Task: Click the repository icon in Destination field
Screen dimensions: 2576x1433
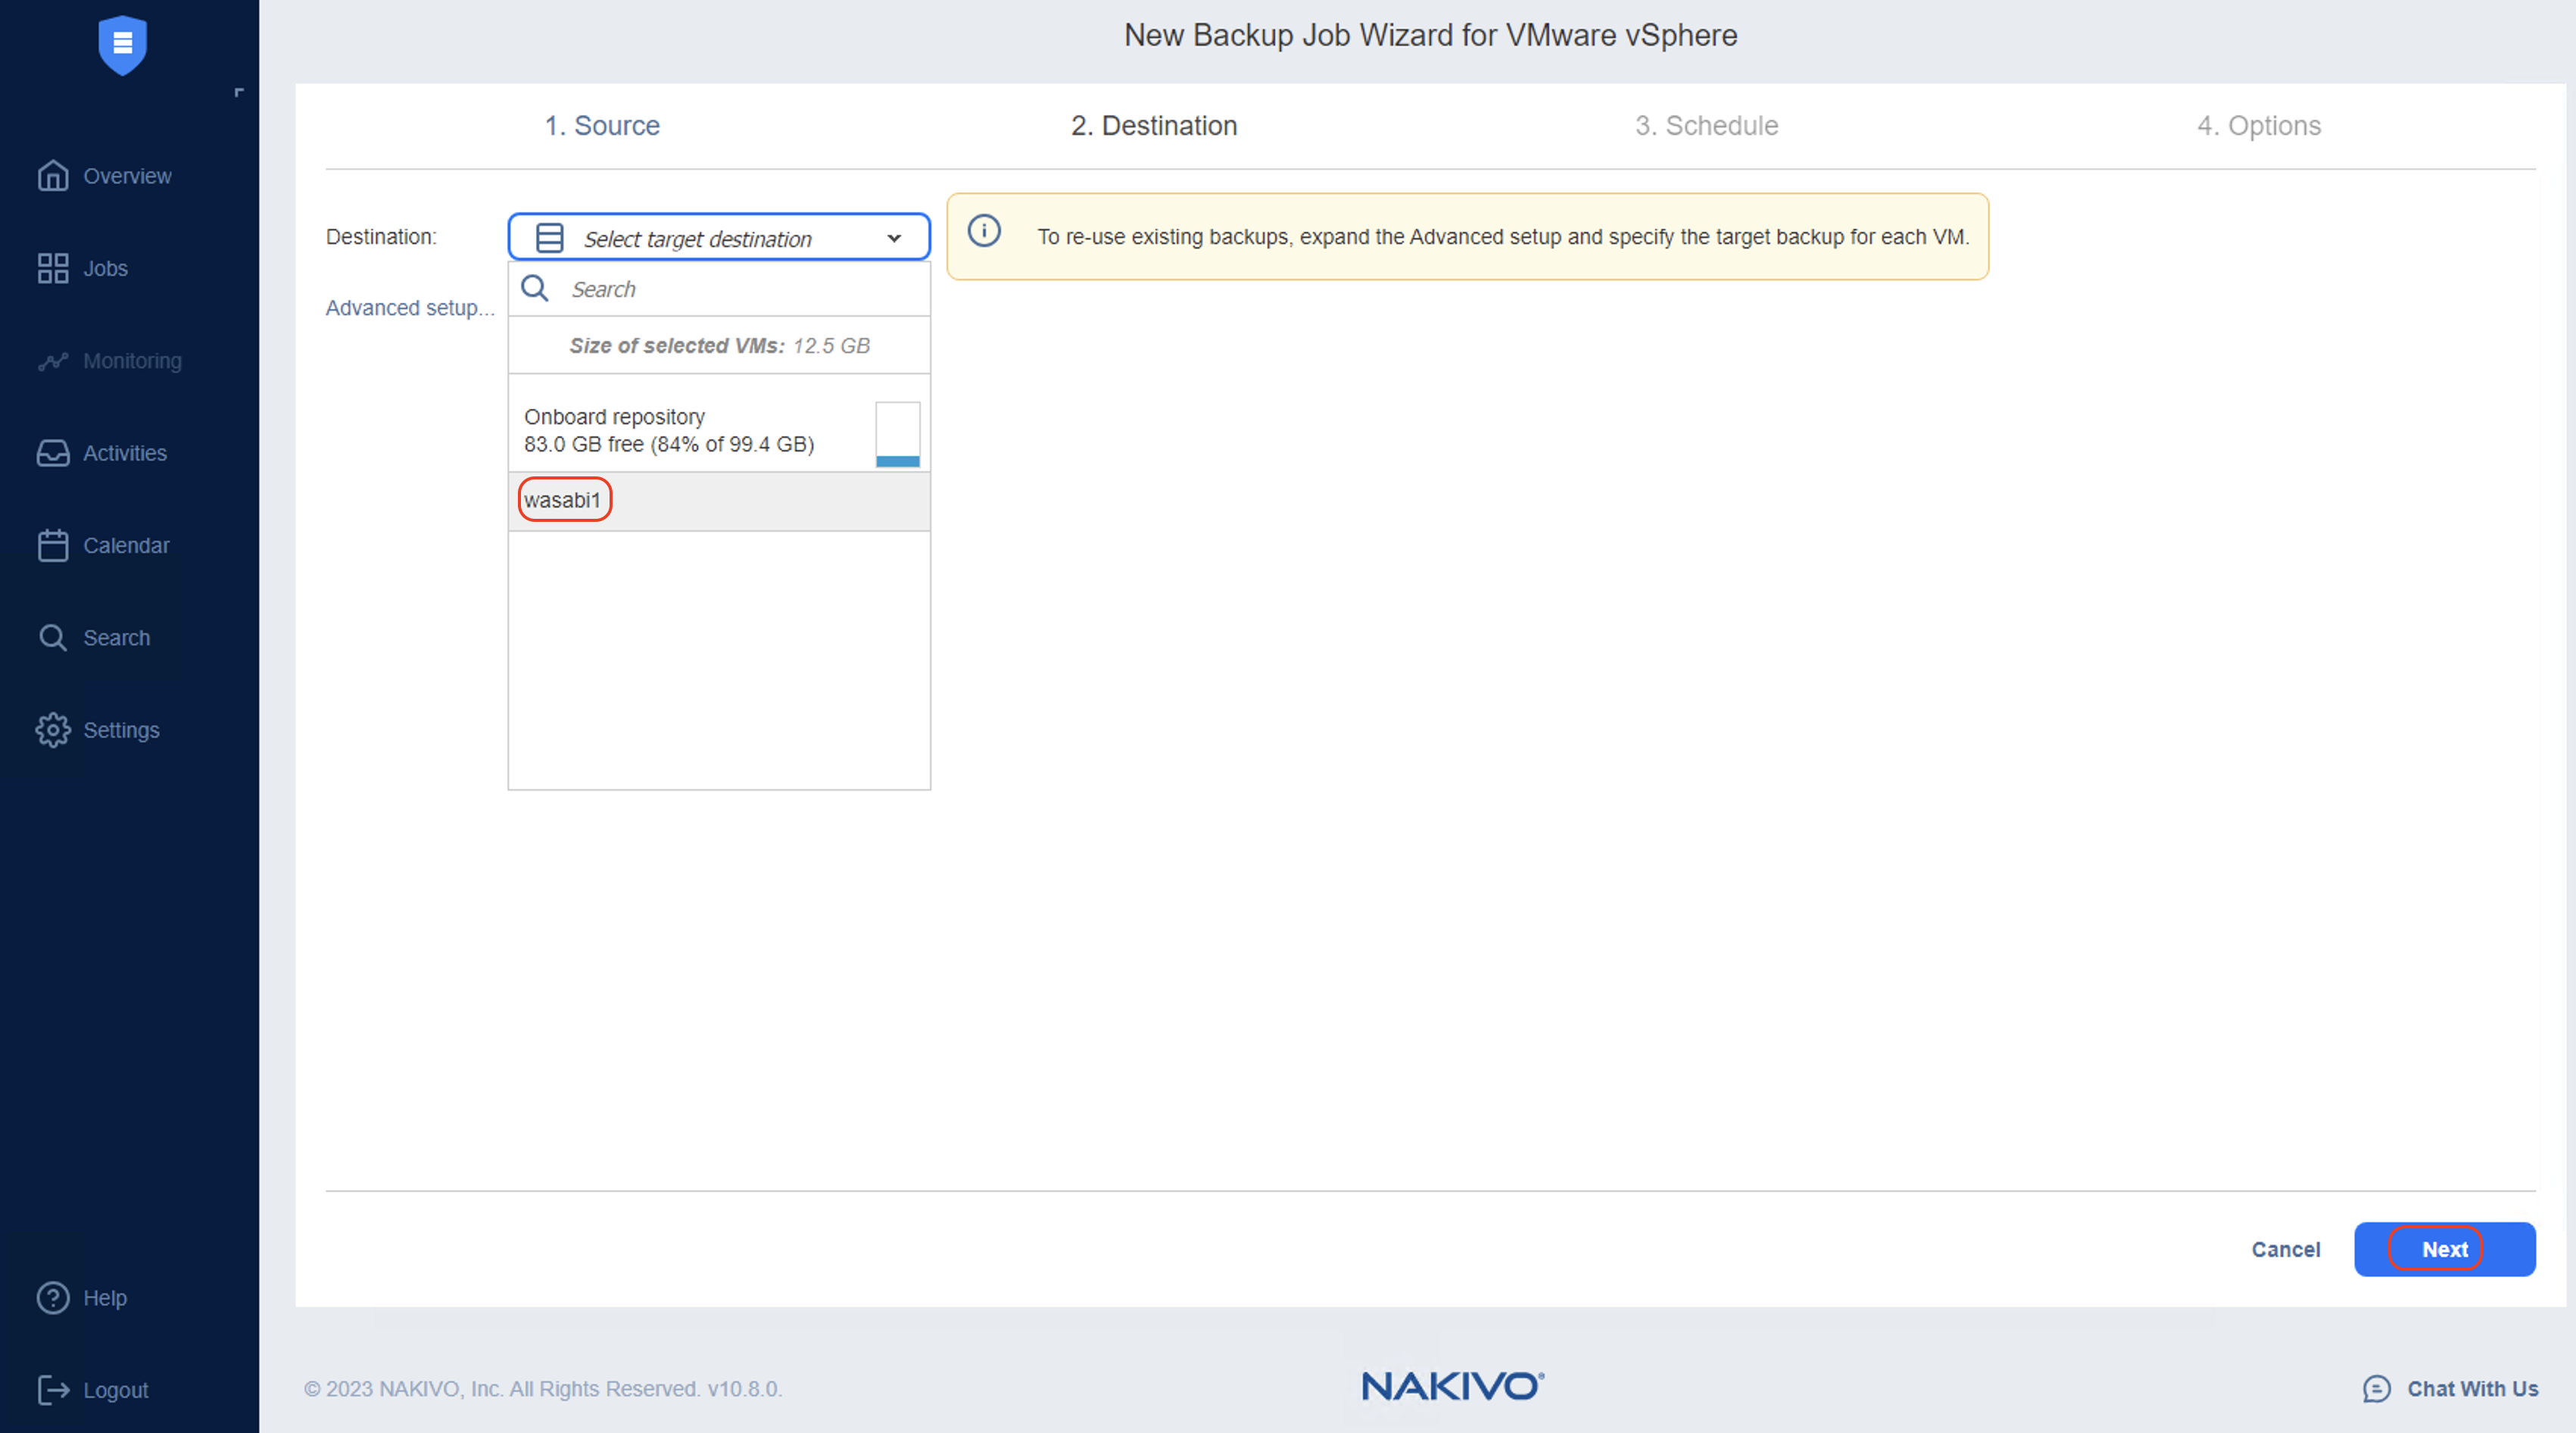Action: point(550,238)
